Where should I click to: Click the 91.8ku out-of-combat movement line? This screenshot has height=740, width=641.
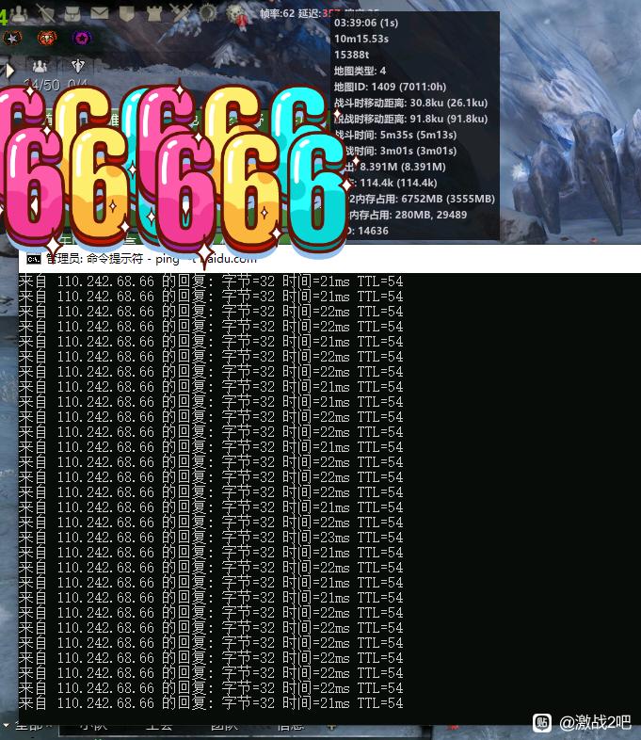(x=410, y=119)
